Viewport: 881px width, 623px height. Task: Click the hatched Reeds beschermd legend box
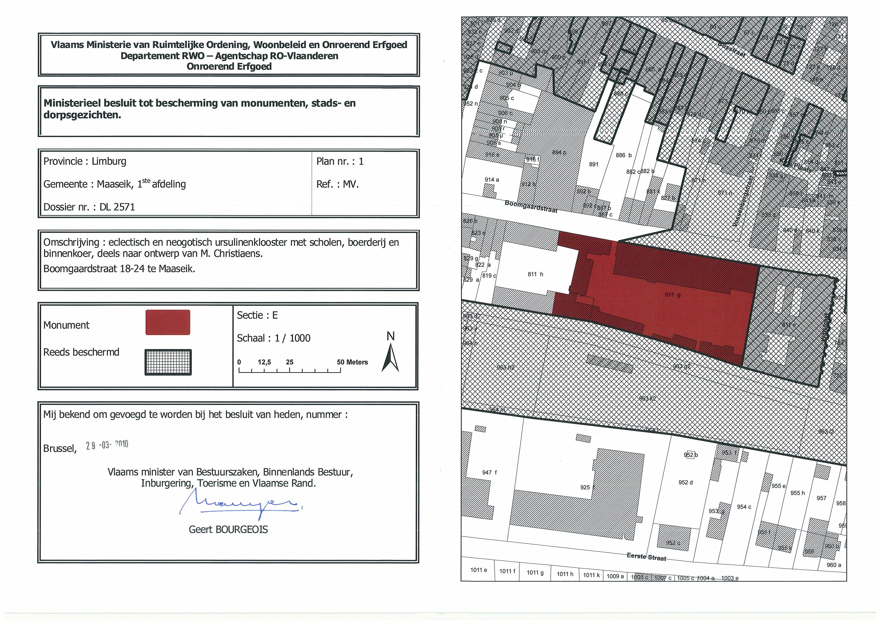pos(168,362)
